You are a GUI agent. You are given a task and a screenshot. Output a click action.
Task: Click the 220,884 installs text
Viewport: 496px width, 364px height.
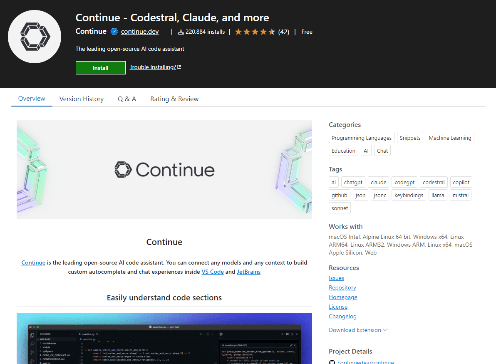(x=205, y=32)
